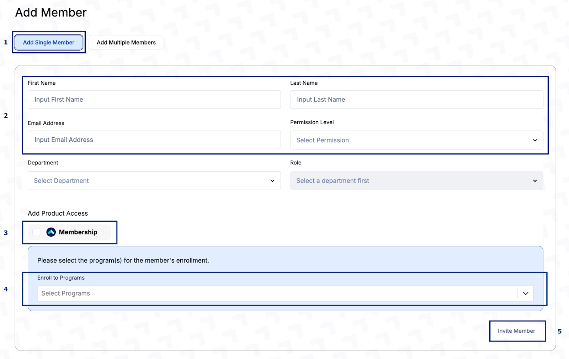Click the Add Member page title
The width and height of the screenshot is (569, 359).
click(x=51, y=12)
